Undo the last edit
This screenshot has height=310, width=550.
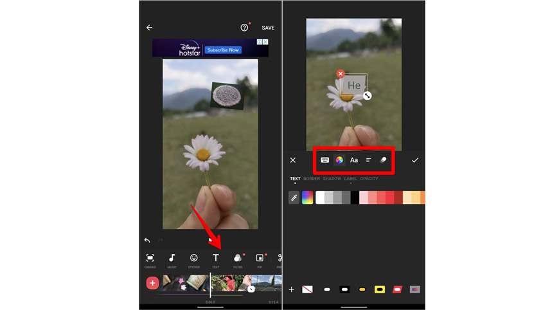147,240
